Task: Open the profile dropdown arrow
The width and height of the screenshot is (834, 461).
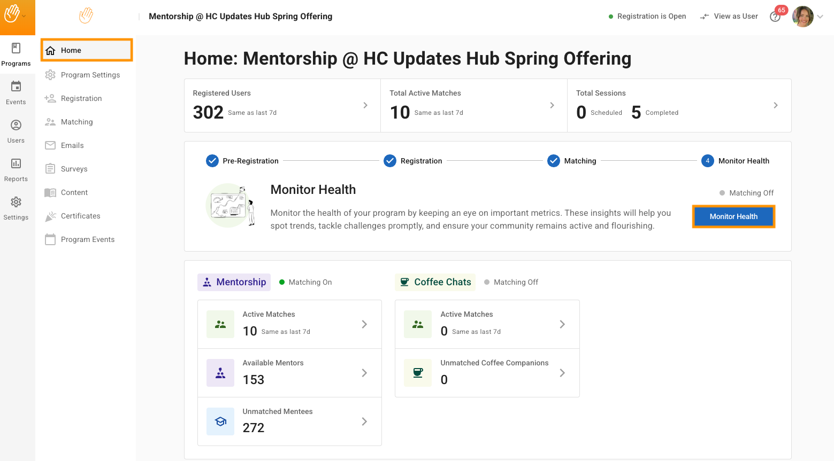Action: [820, 17]
